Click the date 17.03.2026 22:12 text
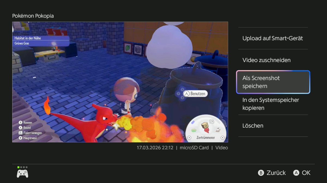This screenshot has height=183, width=327. point(155,148)
